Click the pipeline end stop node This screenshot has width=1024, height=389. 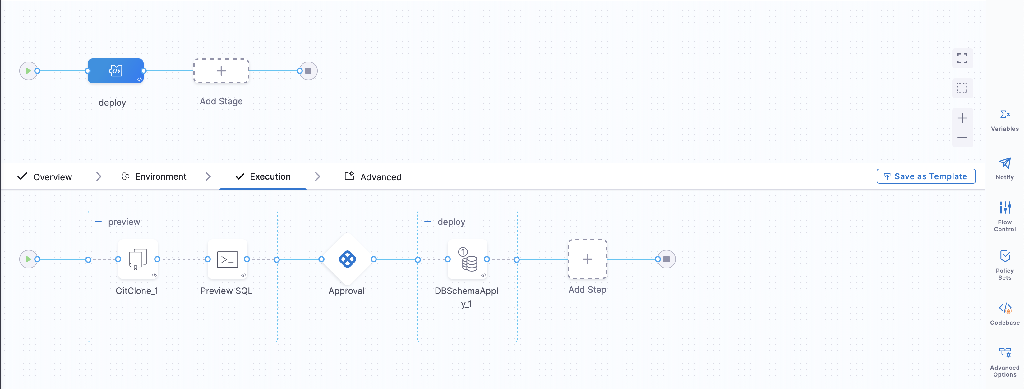[308, 71]
